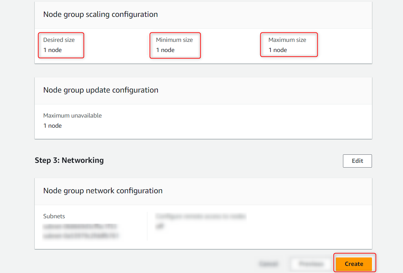Click the Step 3: Networking heading
The width and height of the screenshot is (403, 273).
pyautogui.click(x=69, y=160)
